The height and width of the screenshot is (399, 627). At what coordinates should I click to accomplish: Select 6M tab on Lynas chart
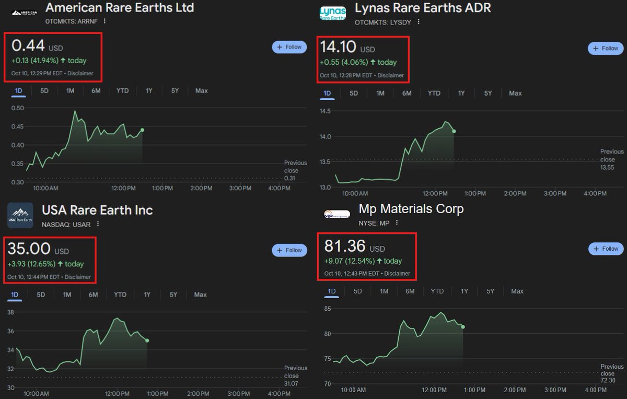point(407,93)
